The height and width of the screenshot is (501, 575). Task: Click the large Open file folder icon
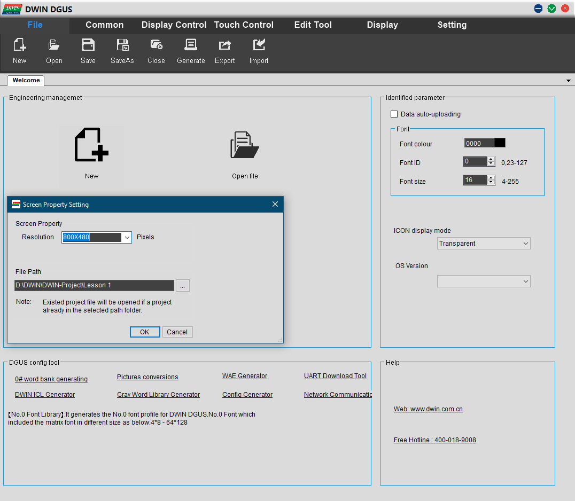245,145
